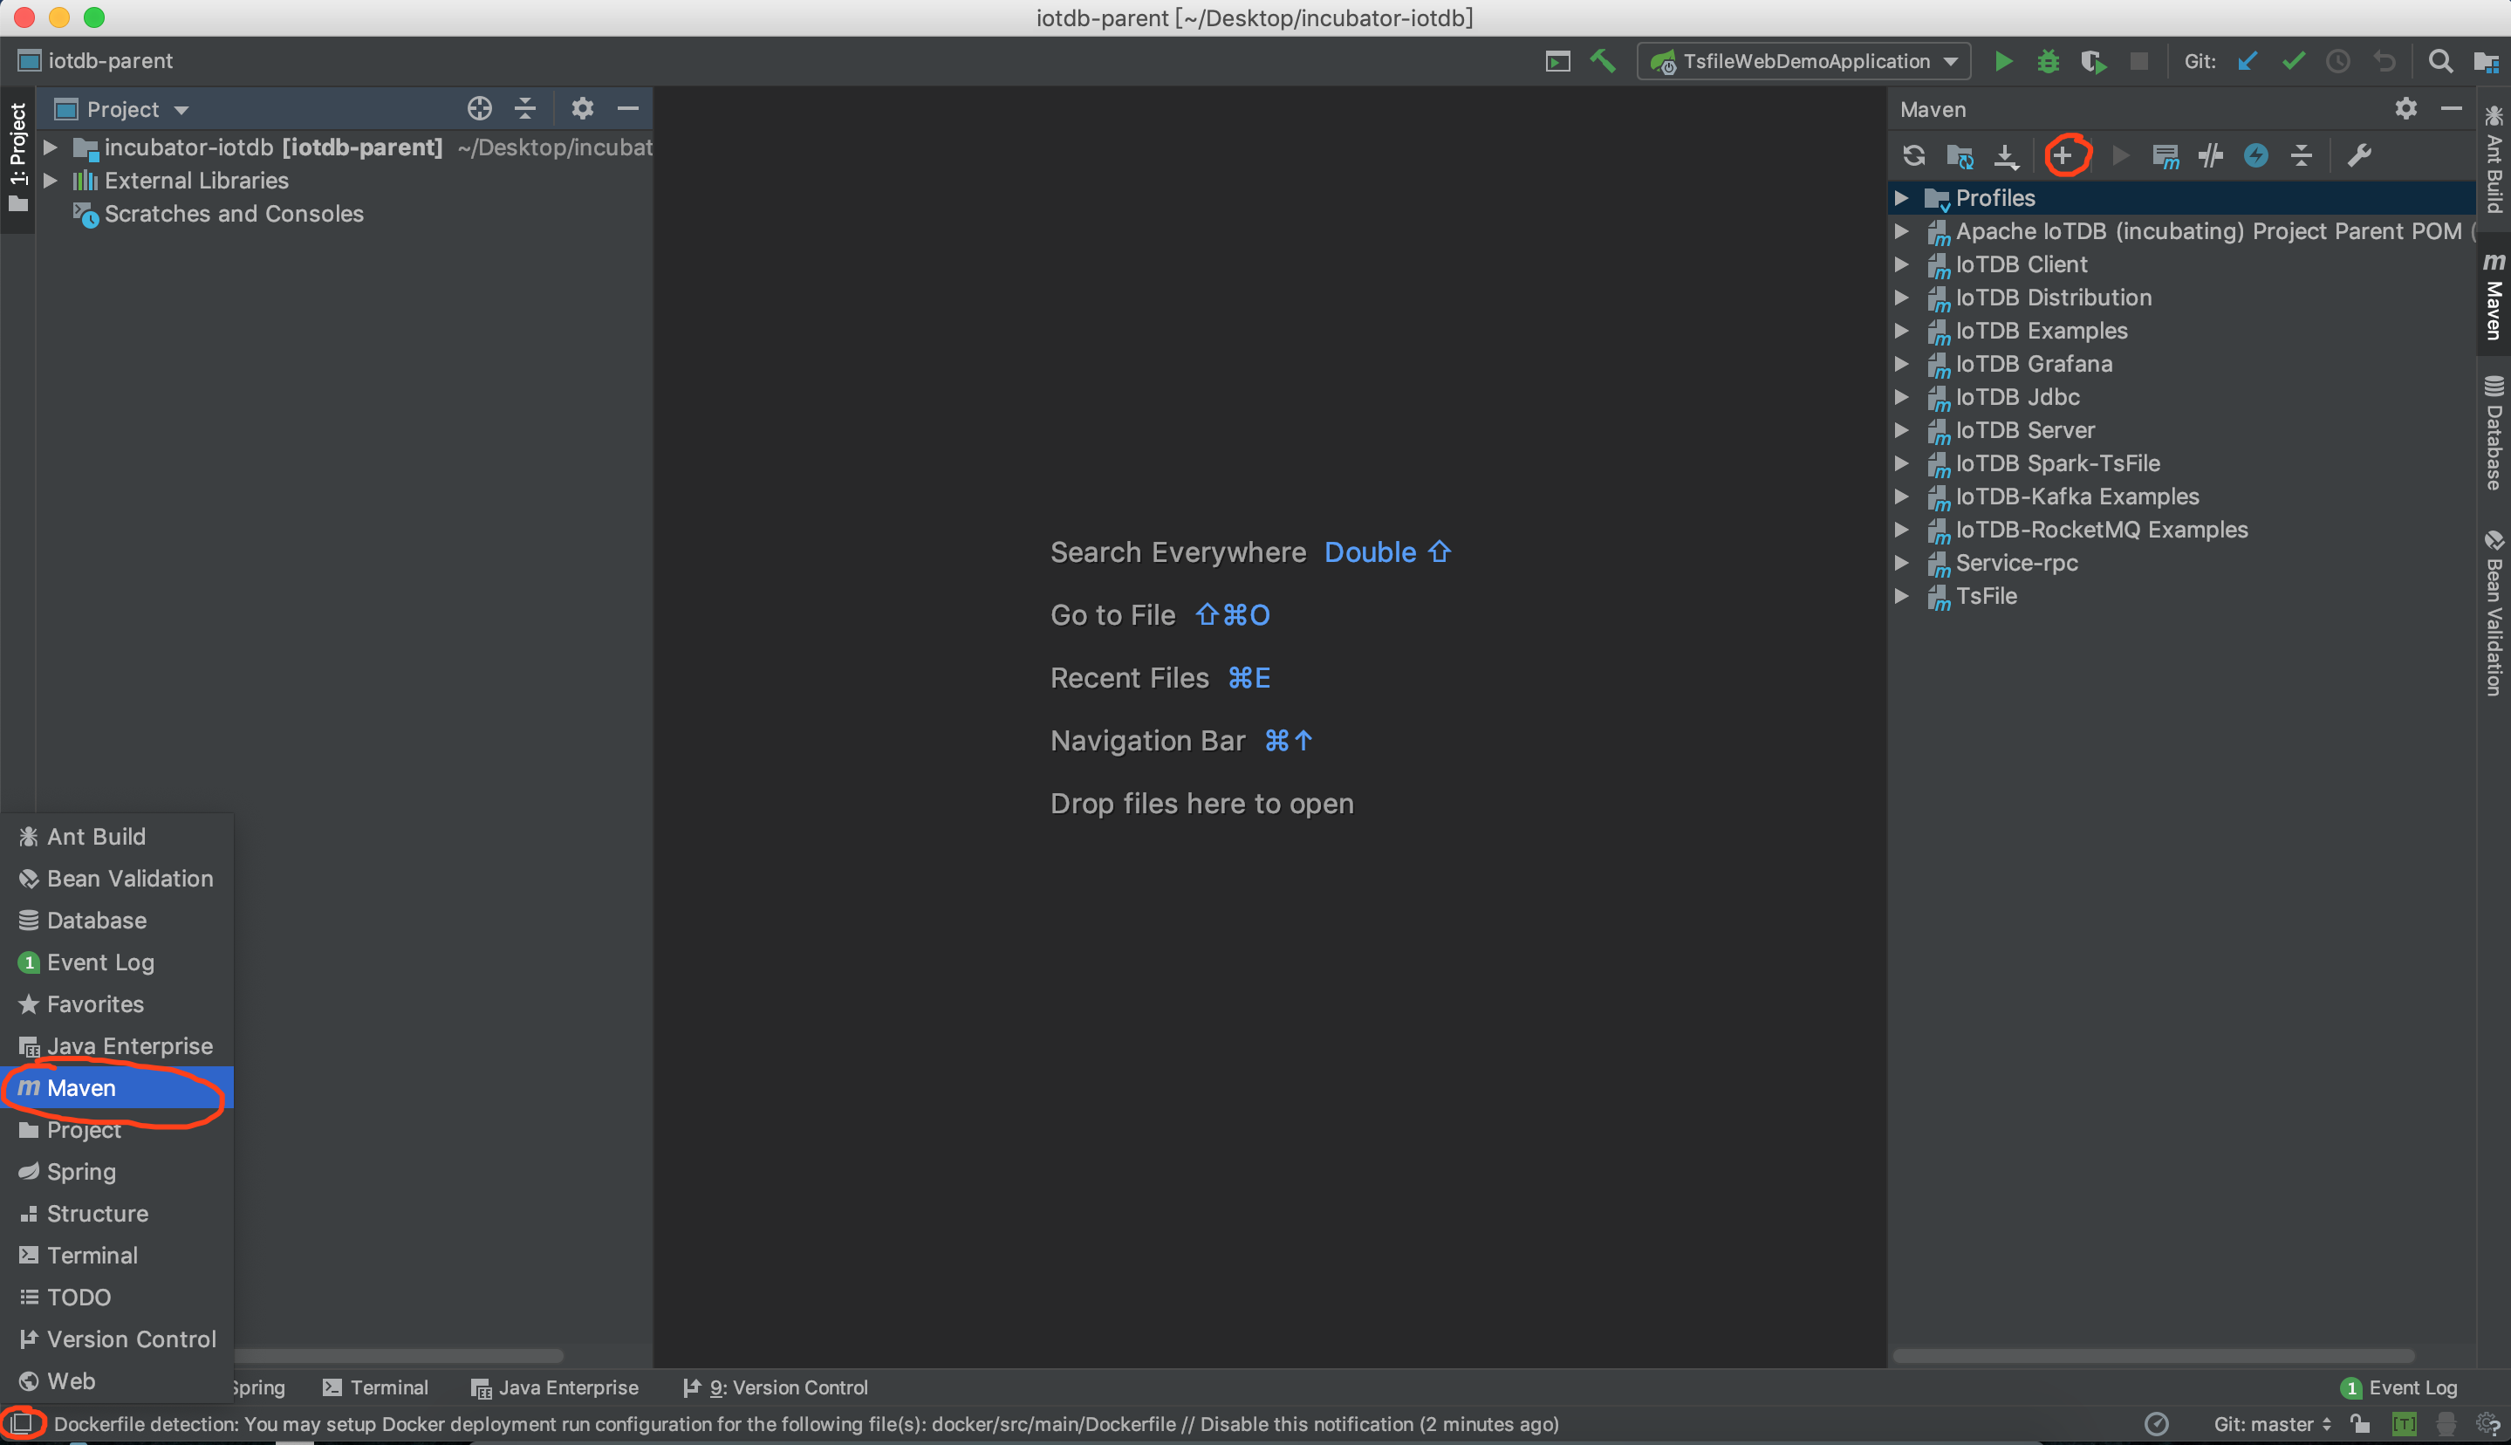
Task: Toggle tool windows quick access button
Action: point(22,1423)
